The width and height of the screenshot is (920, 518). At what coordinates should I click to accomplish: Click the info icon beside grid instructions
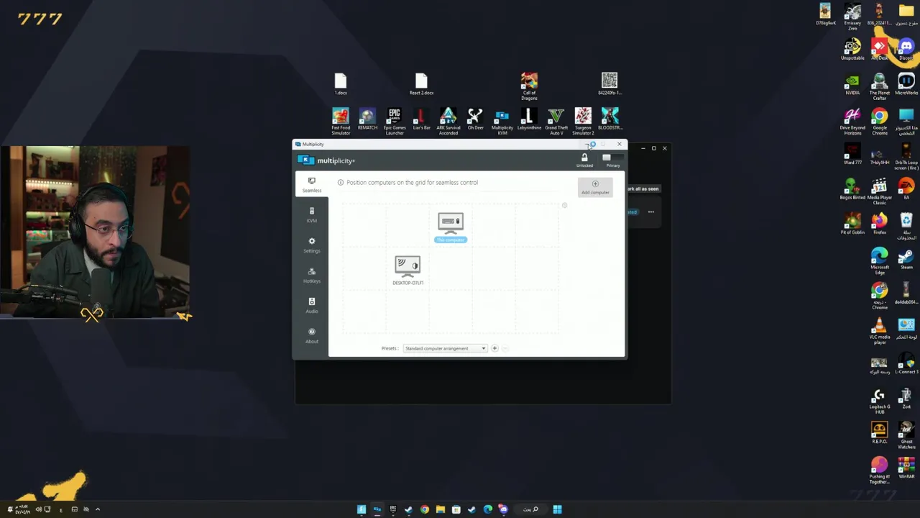[x=341, y=183]
